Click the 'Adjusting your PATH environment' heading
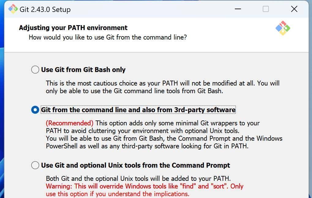 click(x=73, y=28)
